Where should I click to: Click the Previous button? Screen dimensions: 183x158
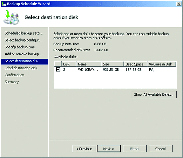coord(84,149)
